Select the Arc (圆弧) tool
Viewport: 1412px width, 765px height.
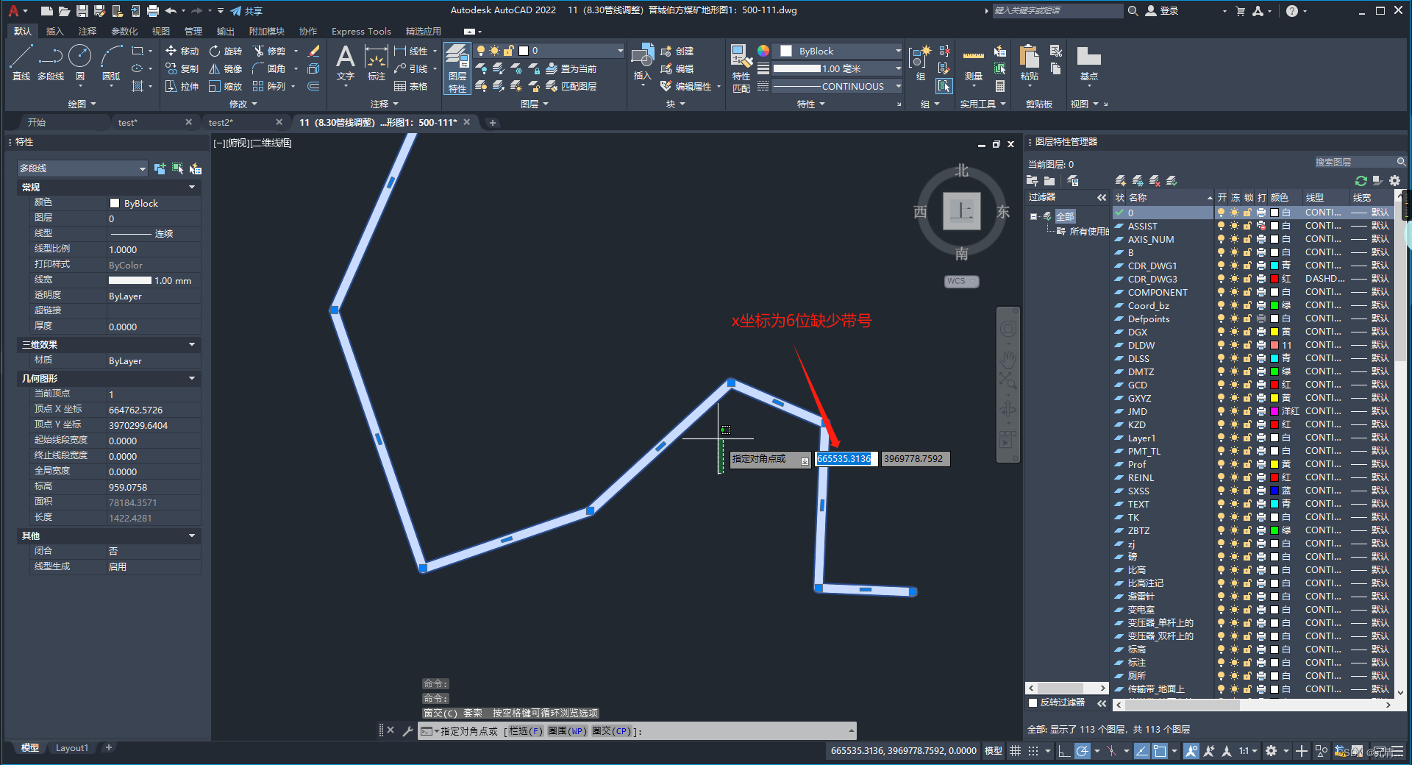click(x=111, y=62)
